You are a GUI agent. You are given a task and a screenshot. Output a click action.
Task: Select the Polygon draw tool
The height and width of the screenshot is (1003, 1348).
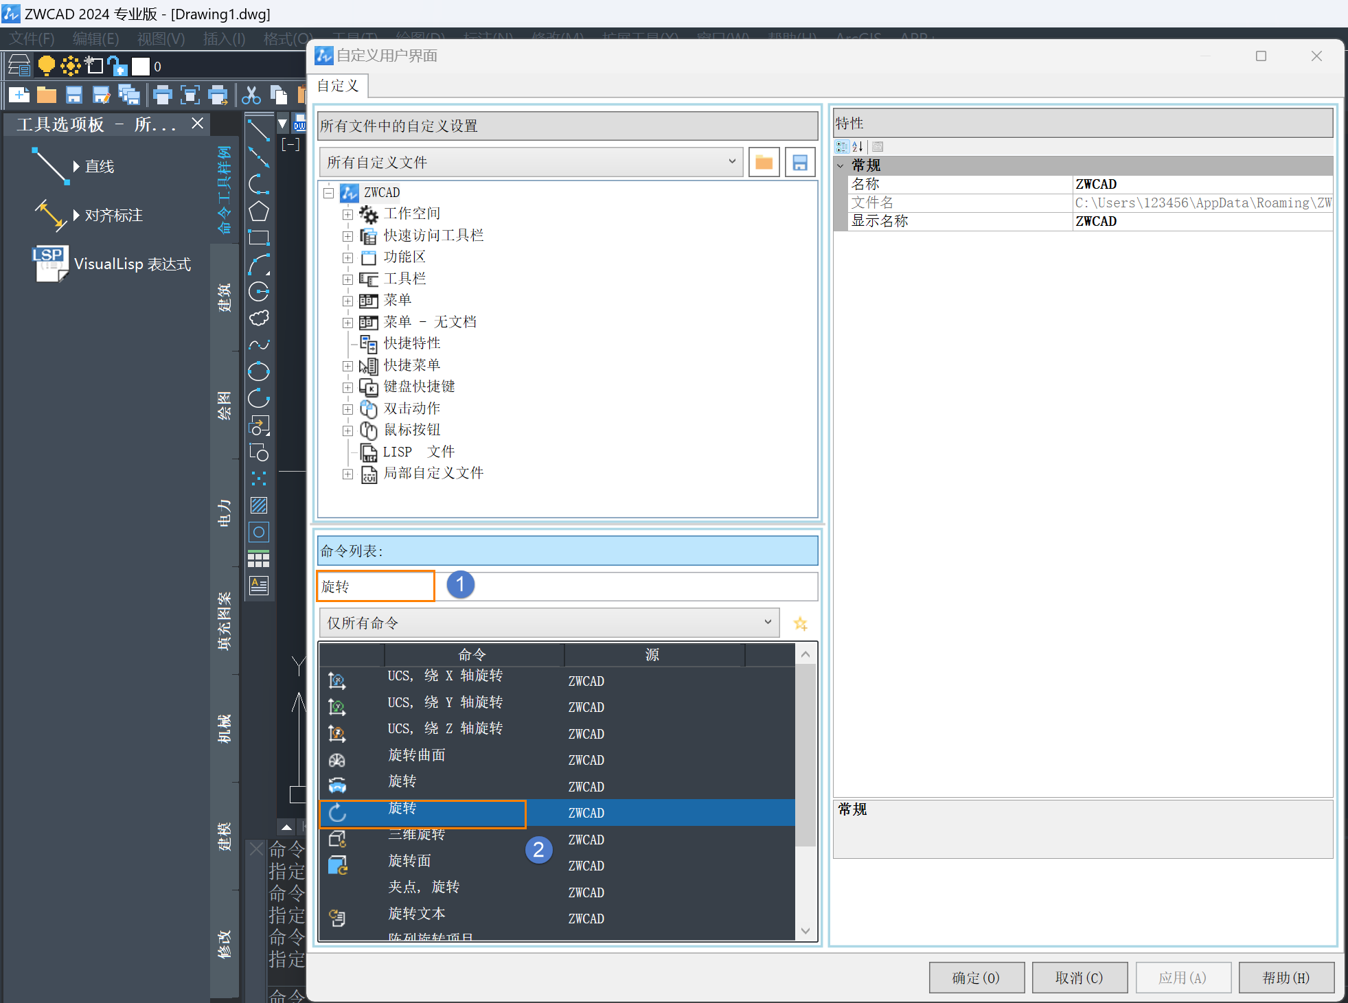(259, 211)
